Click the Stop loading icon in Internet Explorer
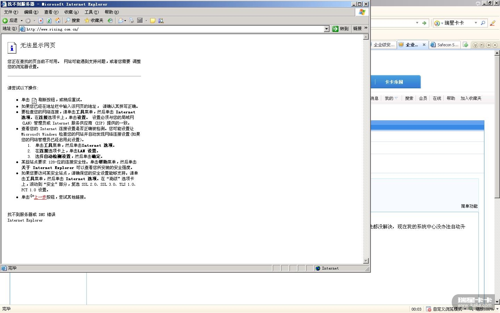This screenshot has height=313, width=500. click(x=41, y=21)
